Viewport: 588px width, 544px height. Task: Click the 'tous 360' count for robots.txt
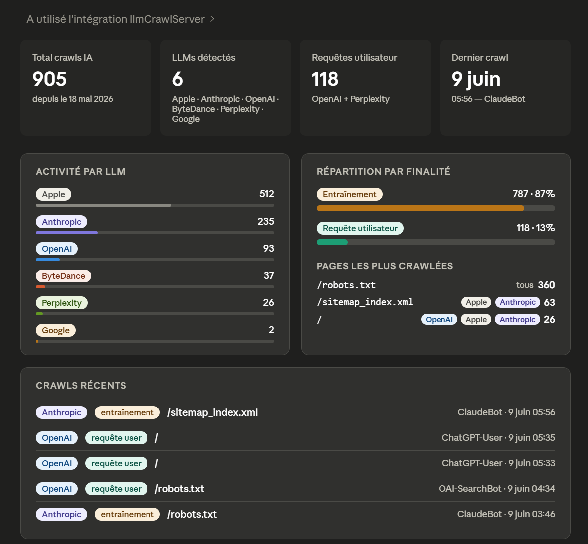tap(536, 285)
